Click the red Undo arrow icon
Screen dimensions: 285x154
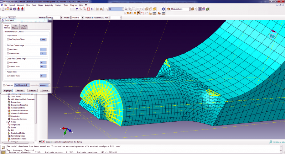142,13
